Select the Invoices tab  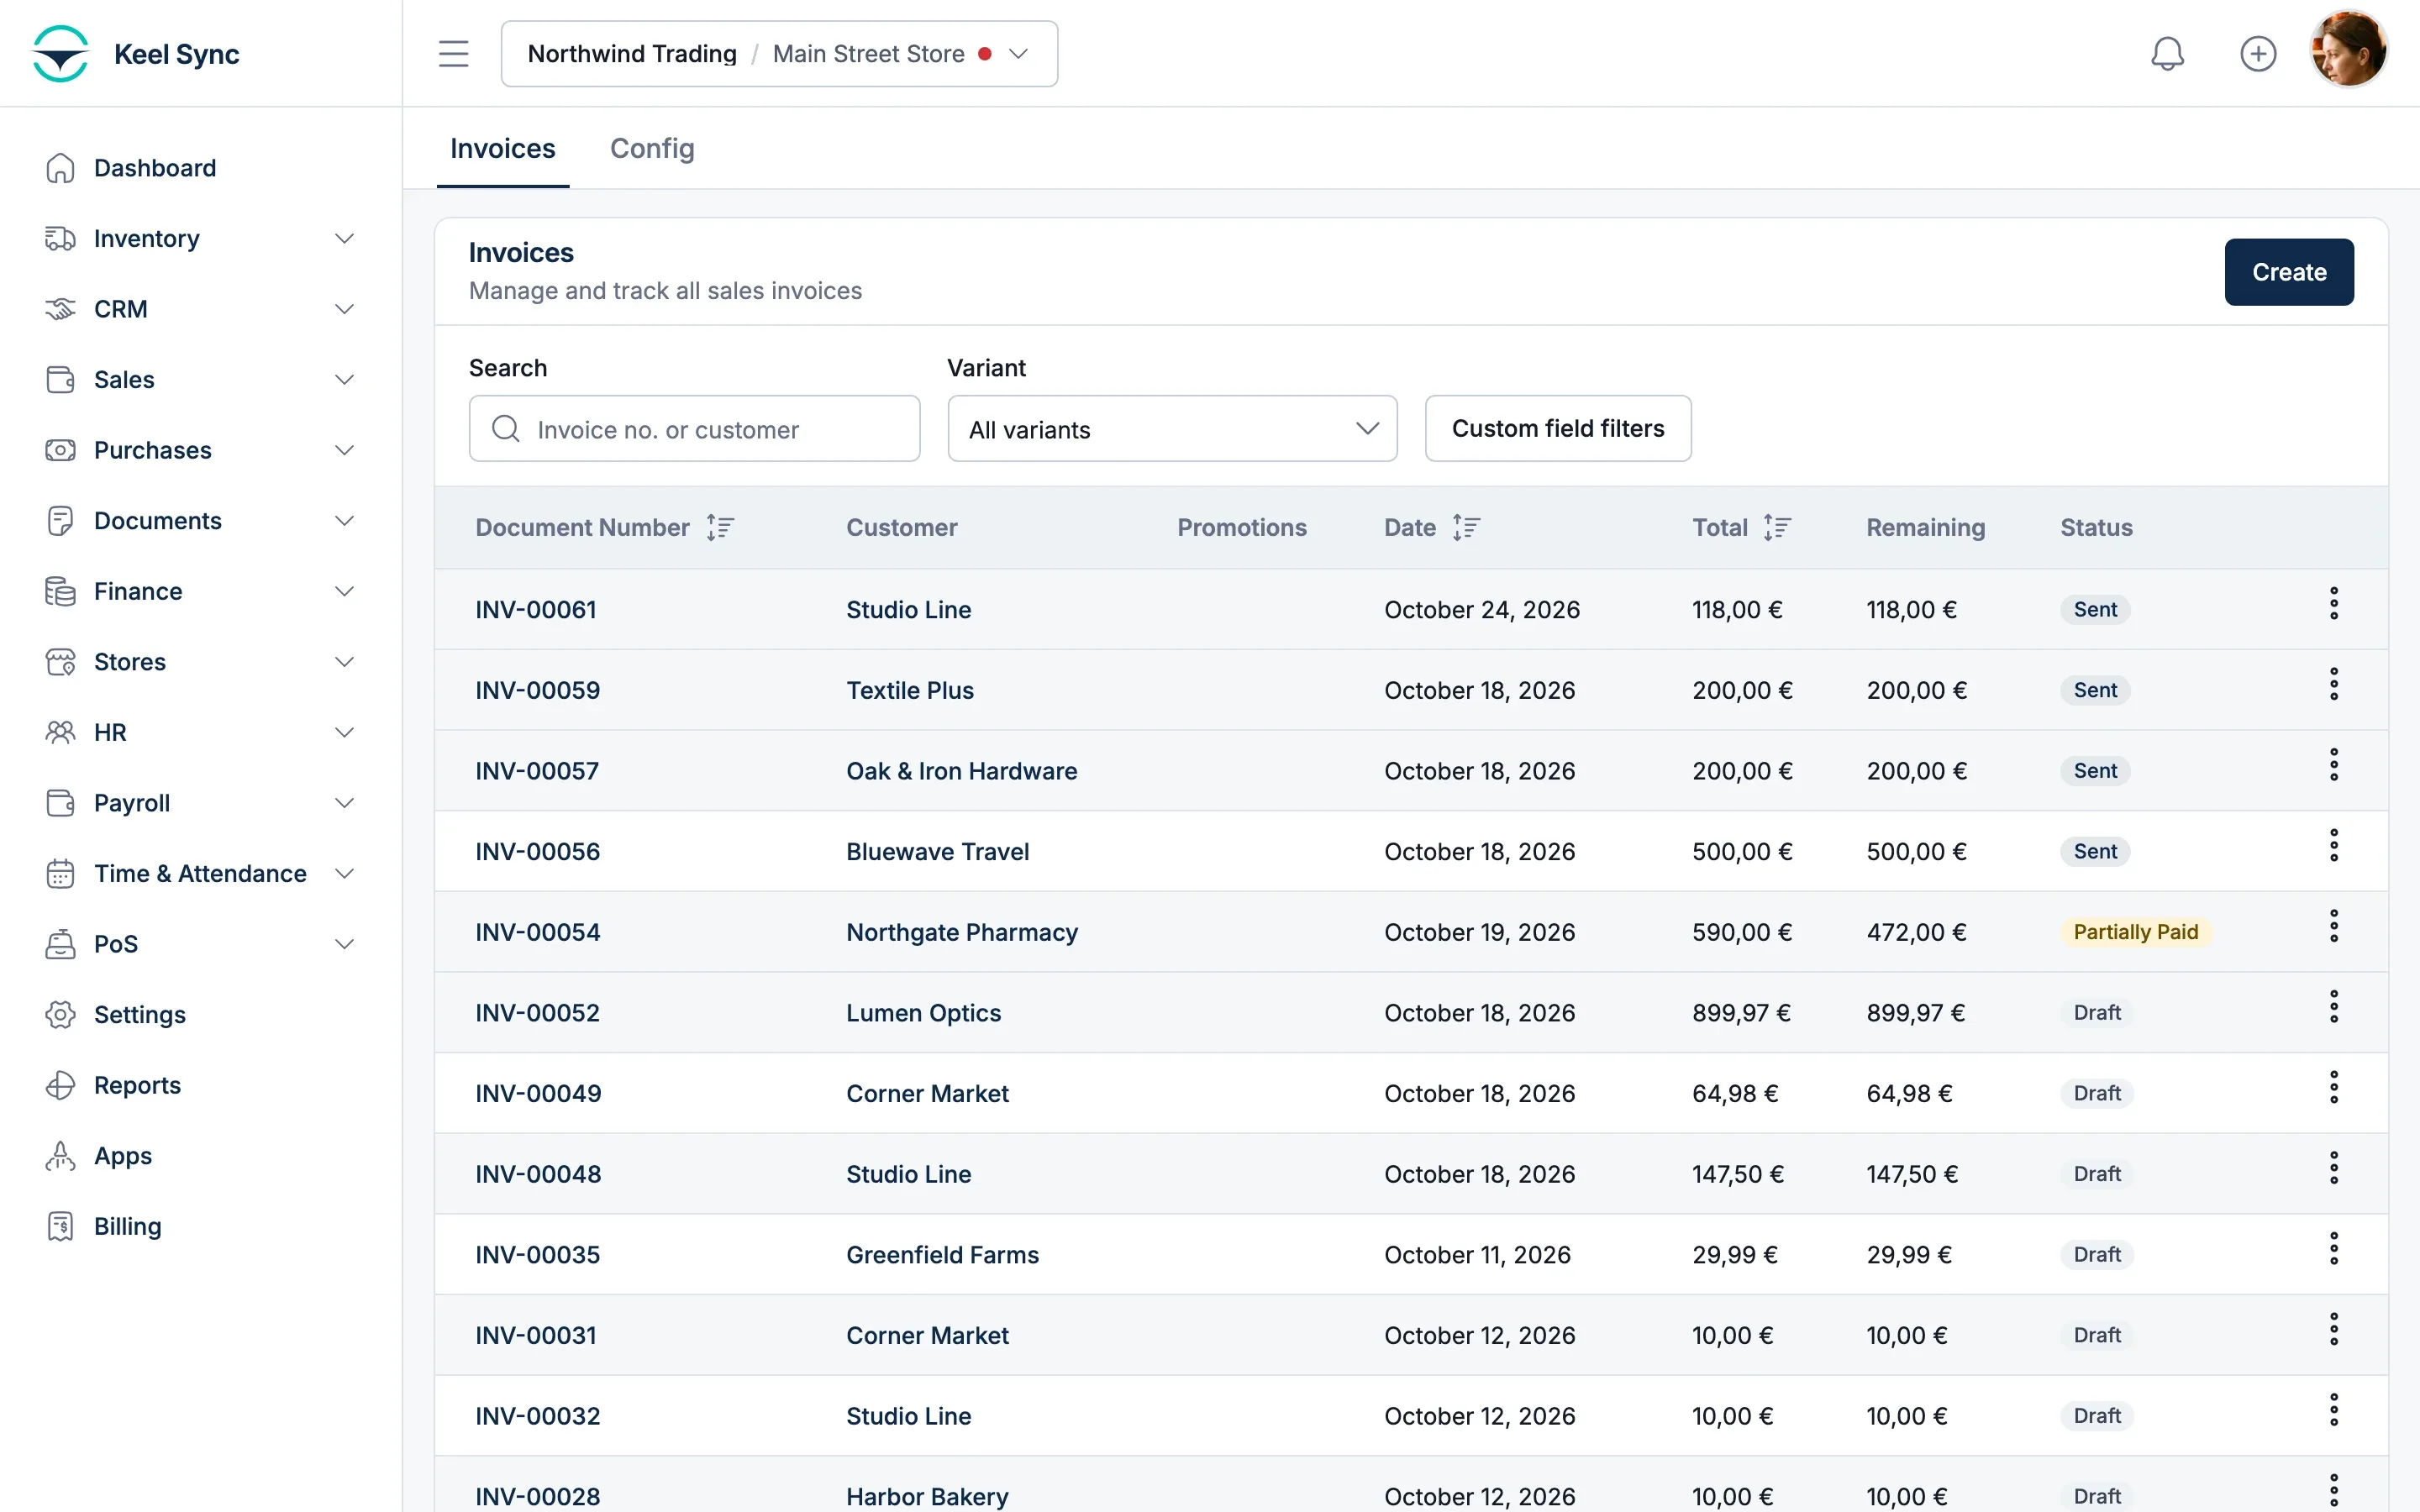[502, 149]
